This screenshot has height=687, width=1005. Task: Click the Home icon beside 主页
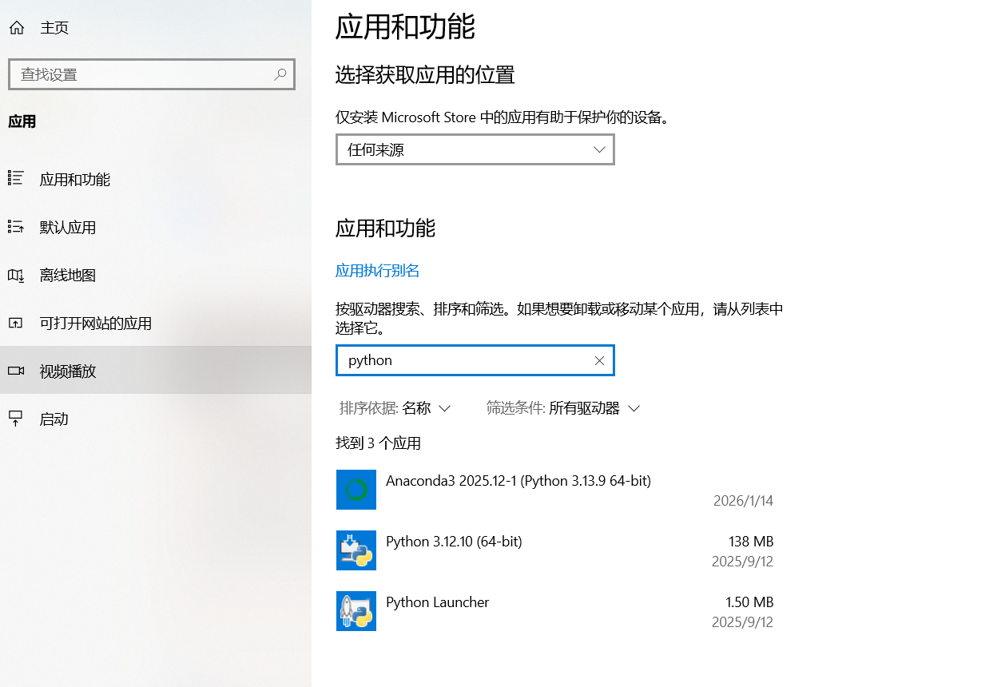coord(16,28)
